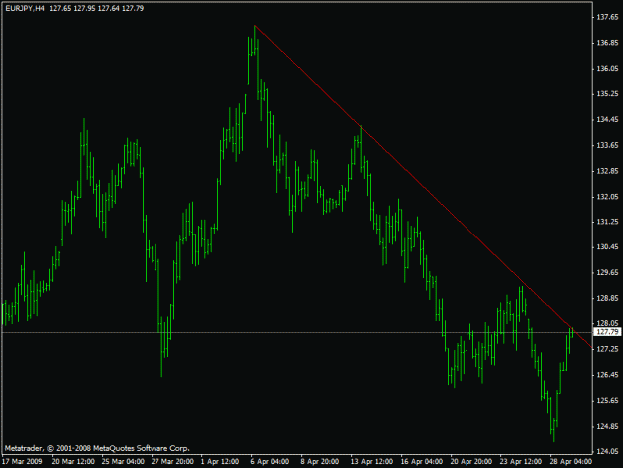
Task: Click the 6 Apr 04:00 time label
Action: 270,461
